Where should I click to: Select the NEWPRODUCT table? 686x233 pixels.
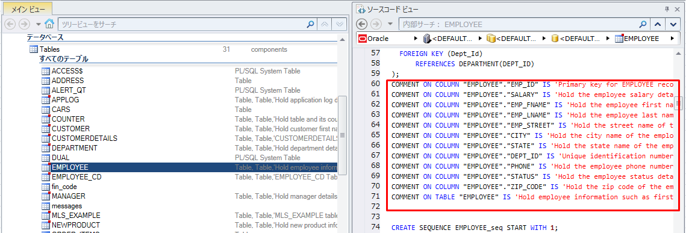pos(76,225)
